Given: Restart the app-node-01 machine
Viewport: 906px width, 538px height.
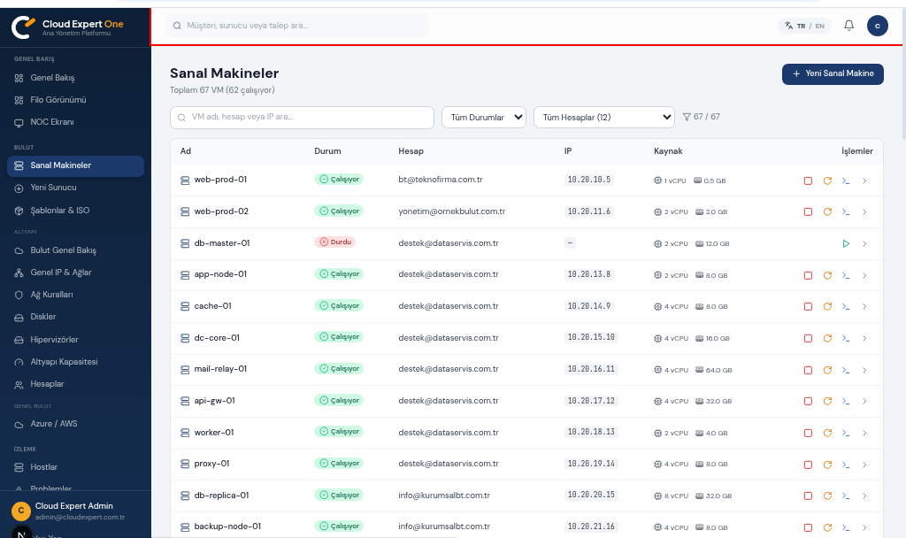Looking at the screenshot, I should click(827, 276).
